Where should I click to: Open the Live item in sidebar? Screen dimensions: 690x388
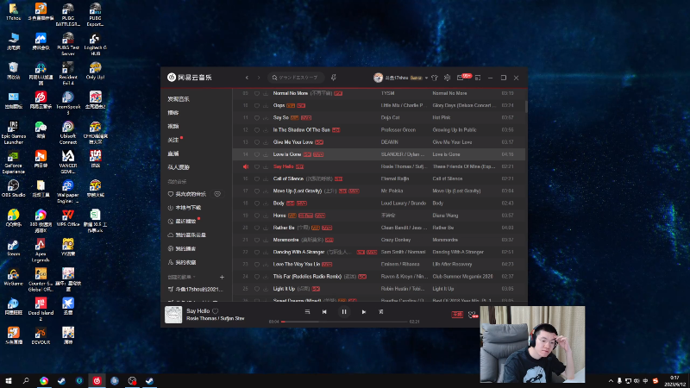173,153
